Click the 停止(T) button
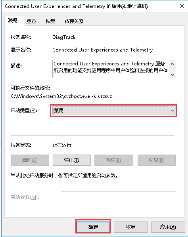Image resolution: width=188 pixels, height=237 pixels. pyautogui.click(x=72, y=160)
